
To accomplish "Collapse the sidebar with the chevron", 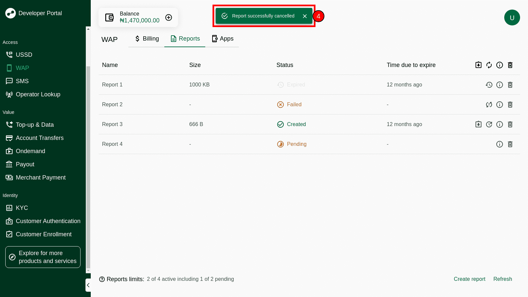I will pos(88,285).
